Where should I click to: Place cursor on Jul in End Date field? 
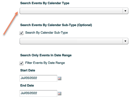[23, 93]
